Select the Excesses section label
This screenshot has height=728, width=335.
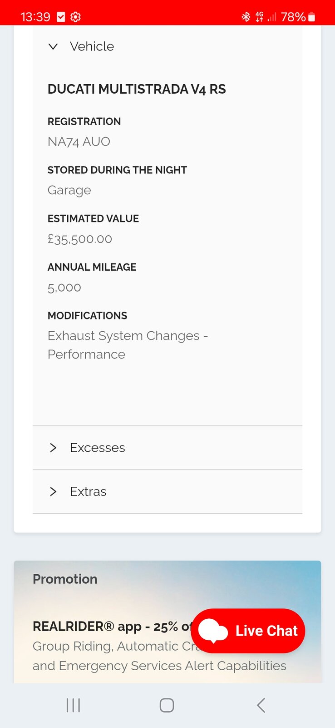(x=98, y=448)
